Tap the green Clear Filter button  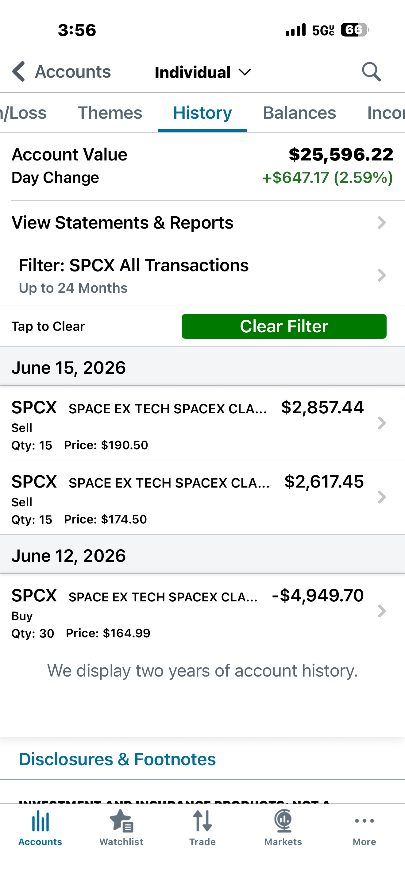tap(284, 326)
